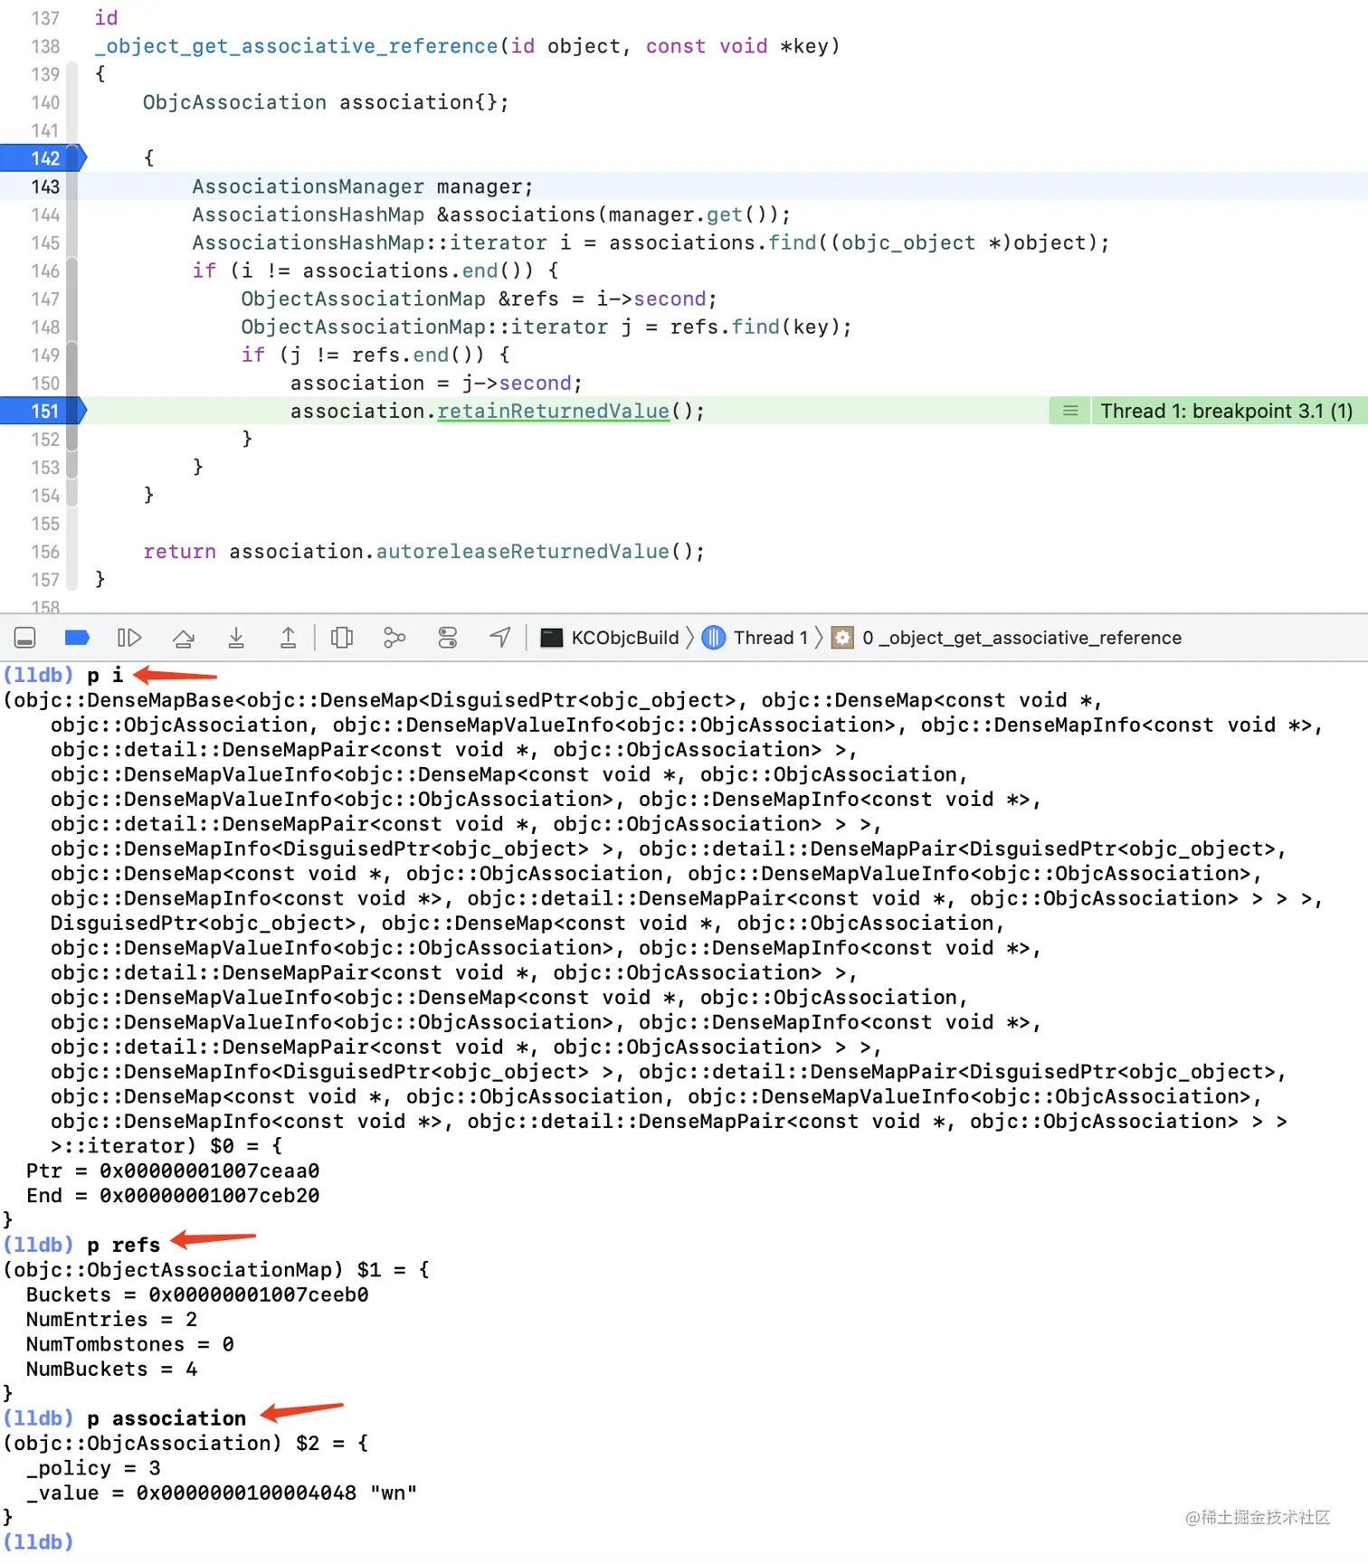This screenshot has height=1564, width=1368.
Task: Click the 'End = 0x00000001007ceb20' output line
Action: 173,1196
